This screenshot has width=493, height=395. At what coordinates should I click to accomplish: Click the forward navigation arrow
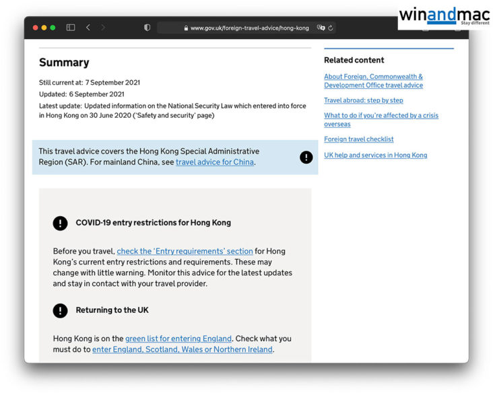(x=103, y=28)
